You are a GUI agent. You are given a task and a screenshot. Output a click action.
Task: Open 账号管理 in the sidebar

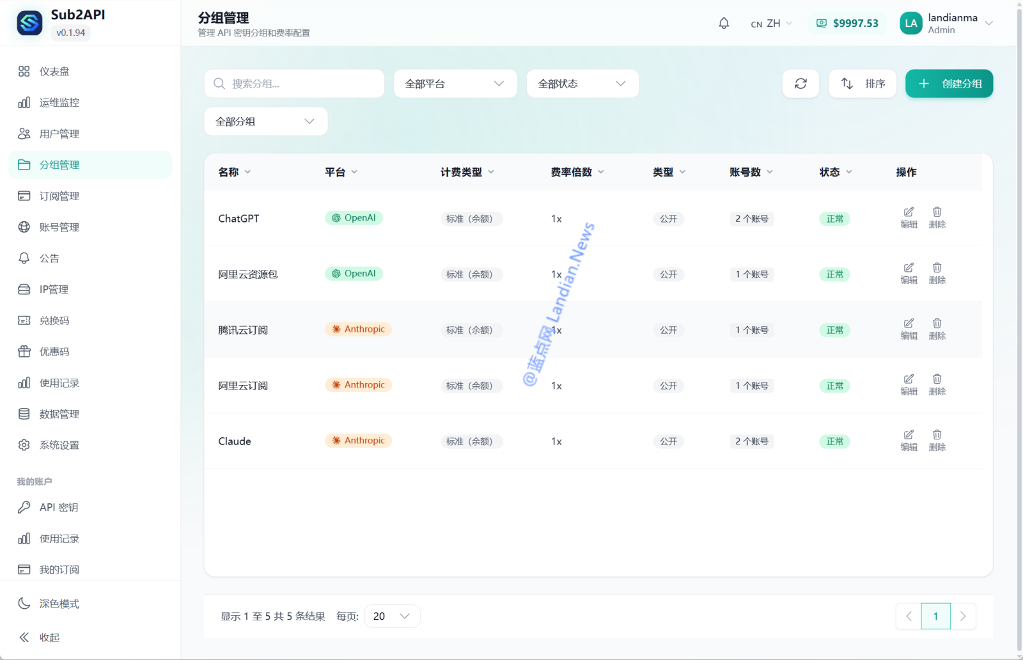click(59, 227)
